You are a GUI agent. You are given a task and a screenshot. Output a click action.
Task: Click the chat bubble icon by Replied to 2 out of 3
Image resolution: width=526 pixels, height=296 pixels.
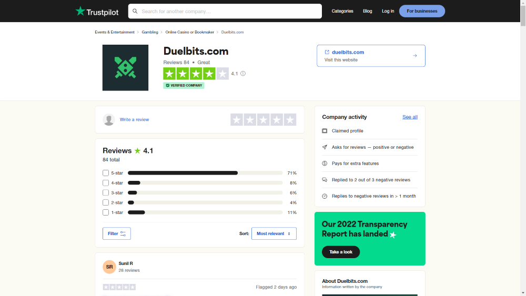pos(325,180)
